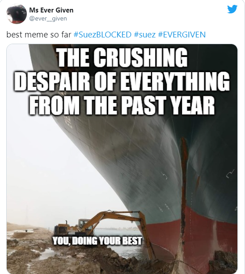Follow the #suez hashtag link

pos(145,34)
